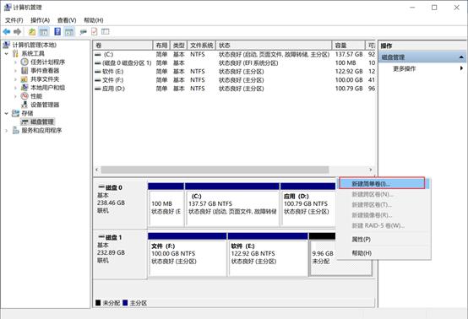The image size is (468, 319).
Task: Sort by the 状态 column header
Action: point(274,46)
